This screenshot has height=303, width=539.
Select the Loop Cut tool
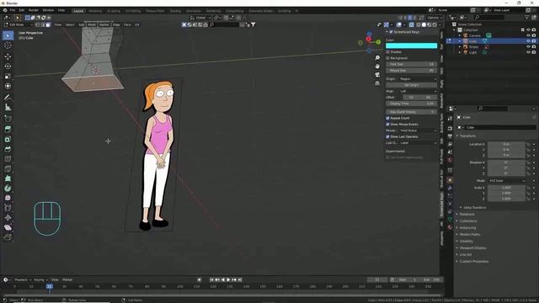click(x=8, y=159)
